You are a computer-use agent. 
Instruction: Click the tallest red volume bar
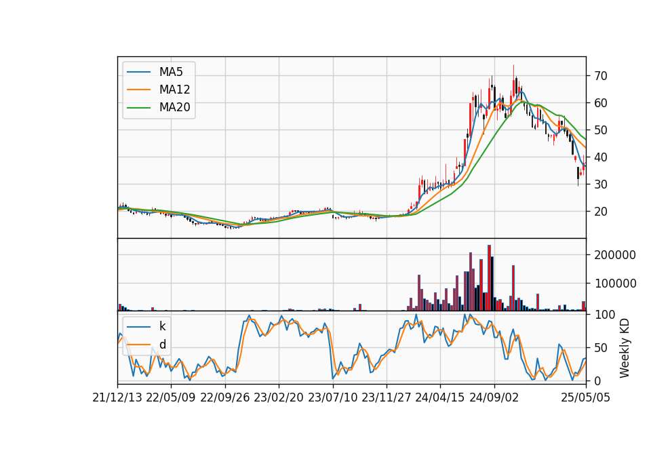[489, 278]
